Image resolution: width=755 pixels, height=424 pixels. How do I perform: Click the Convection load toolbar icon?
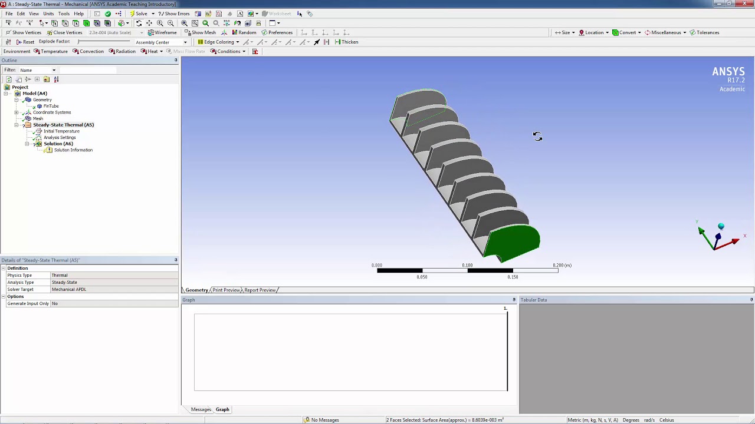point(88,51)
